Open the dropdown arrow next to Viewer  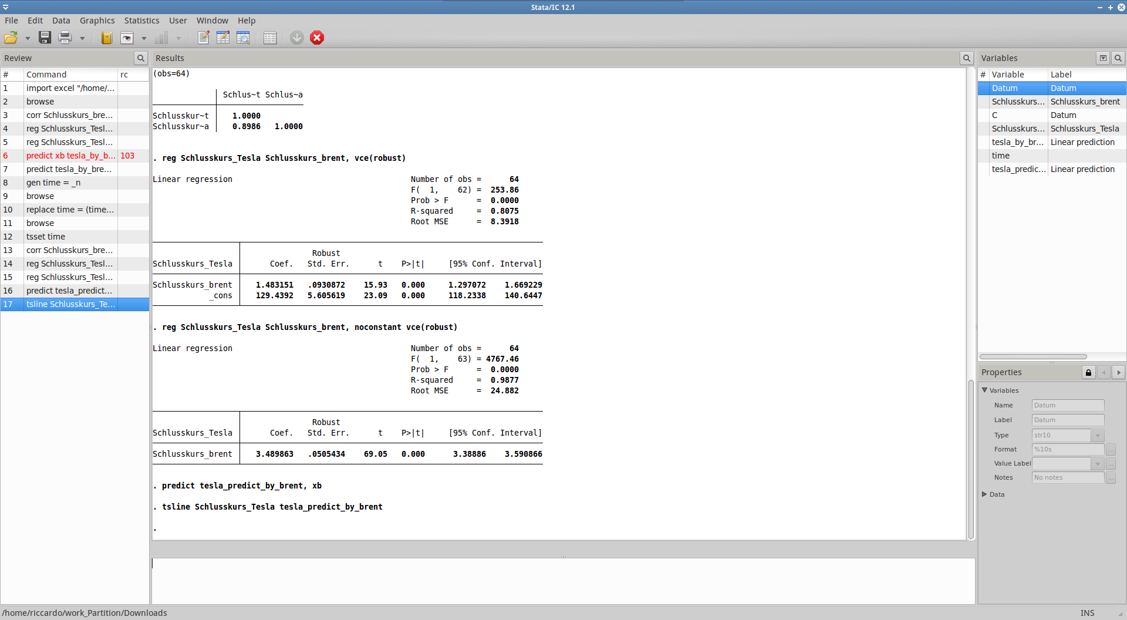[144, 39]
